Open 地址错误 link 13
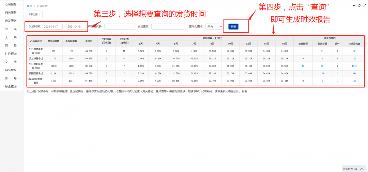The image size is (368, 172). [x=303, y=66]
